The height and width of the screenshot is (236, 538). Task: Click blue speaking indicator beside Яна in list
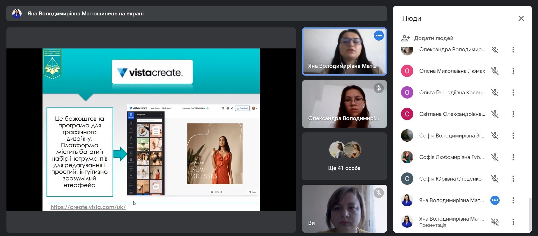tap(495, 200)
